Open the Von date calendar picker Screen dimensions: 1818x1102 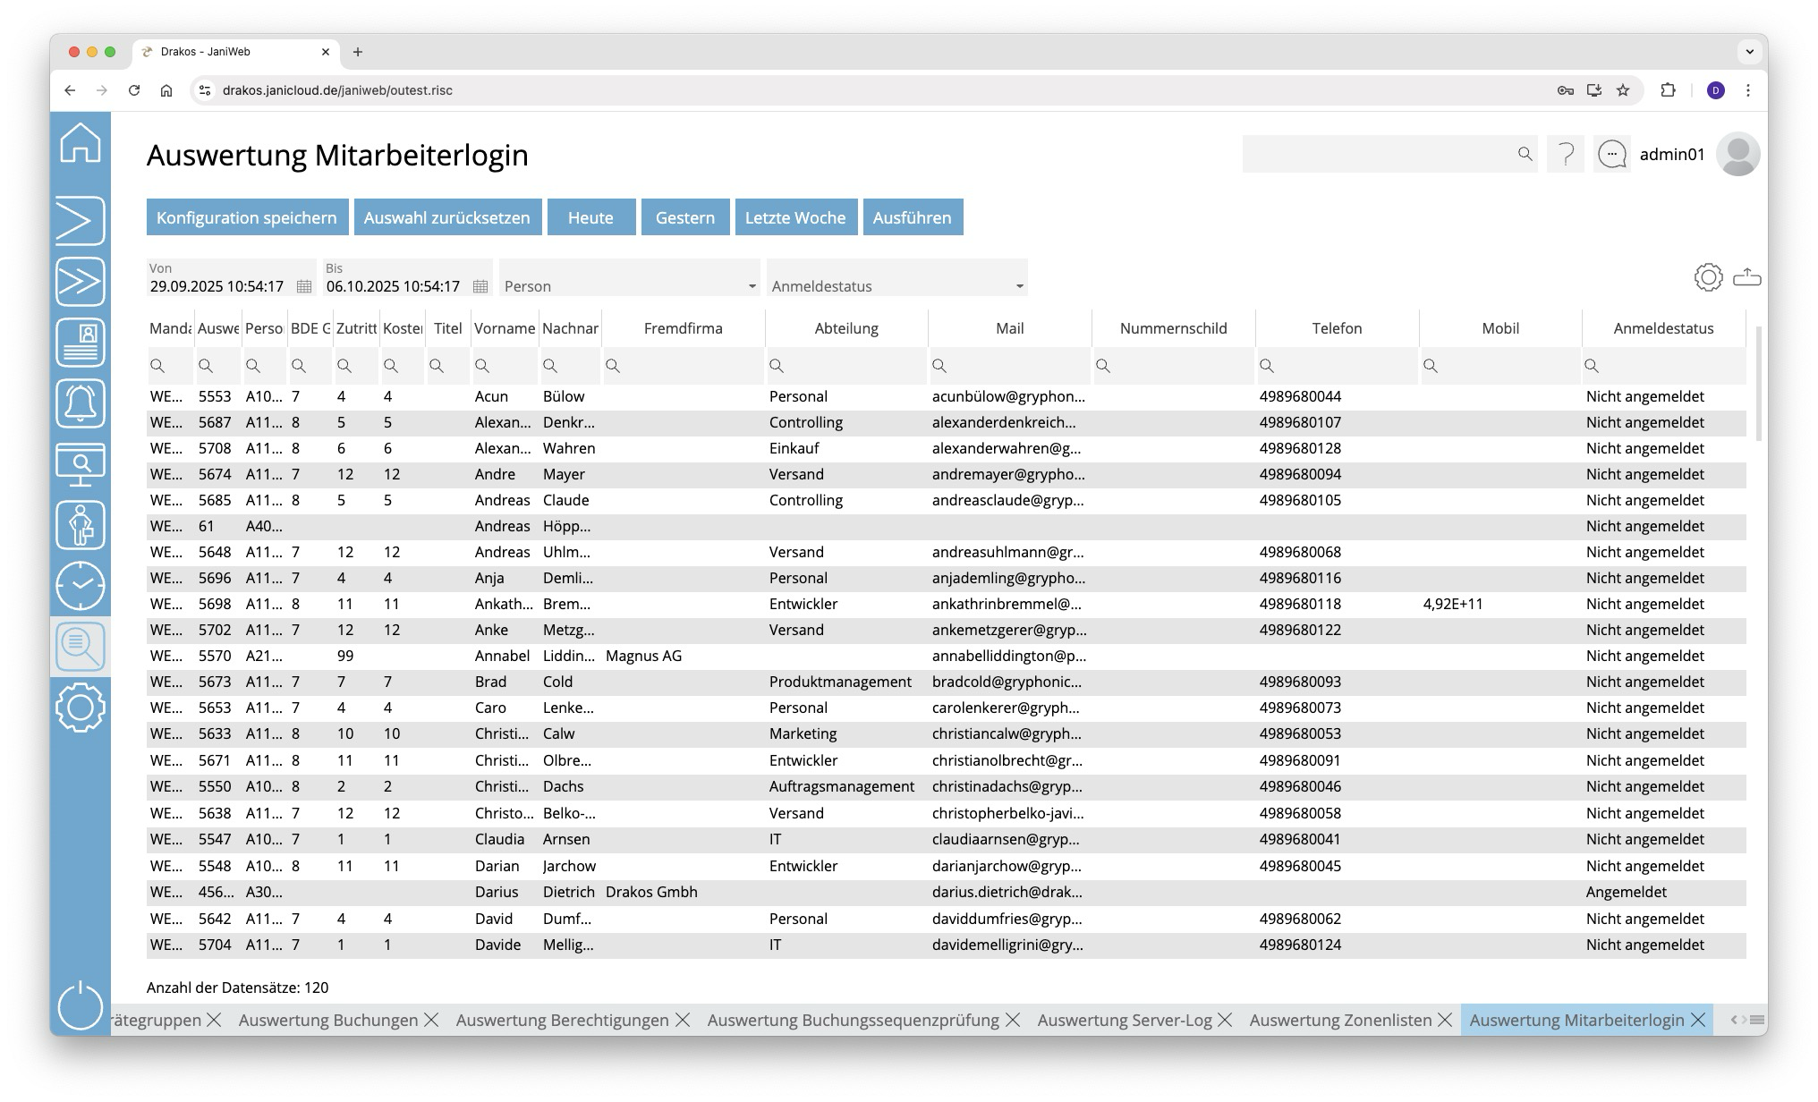tap(304, 286)
